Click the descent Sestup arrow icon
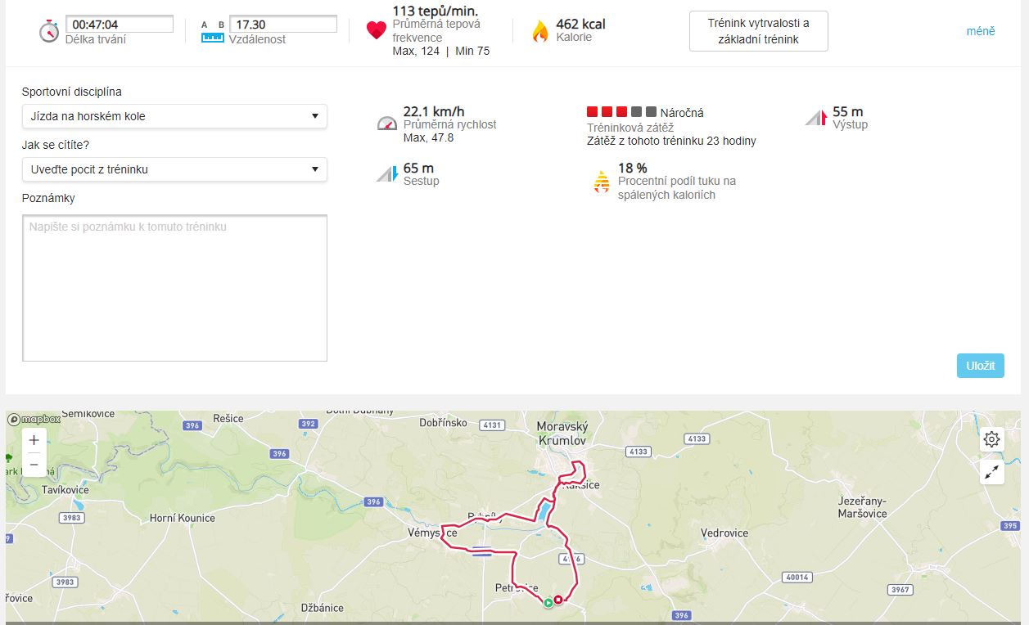This screenshot has height=625, width=1029. [x=387, y=173]
